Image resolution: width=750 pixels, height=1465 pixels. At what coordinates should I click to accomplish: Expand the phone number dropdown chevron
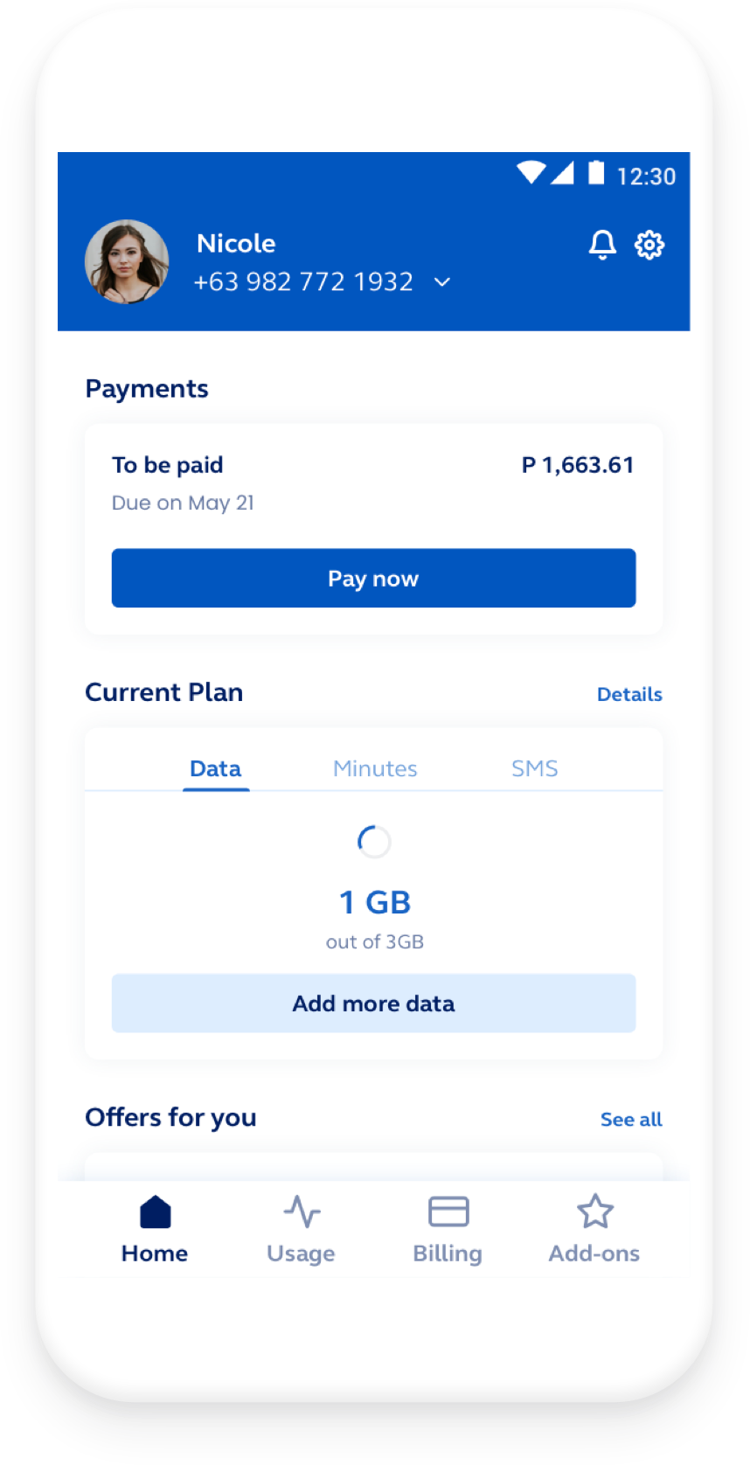(x=442, y=282)
